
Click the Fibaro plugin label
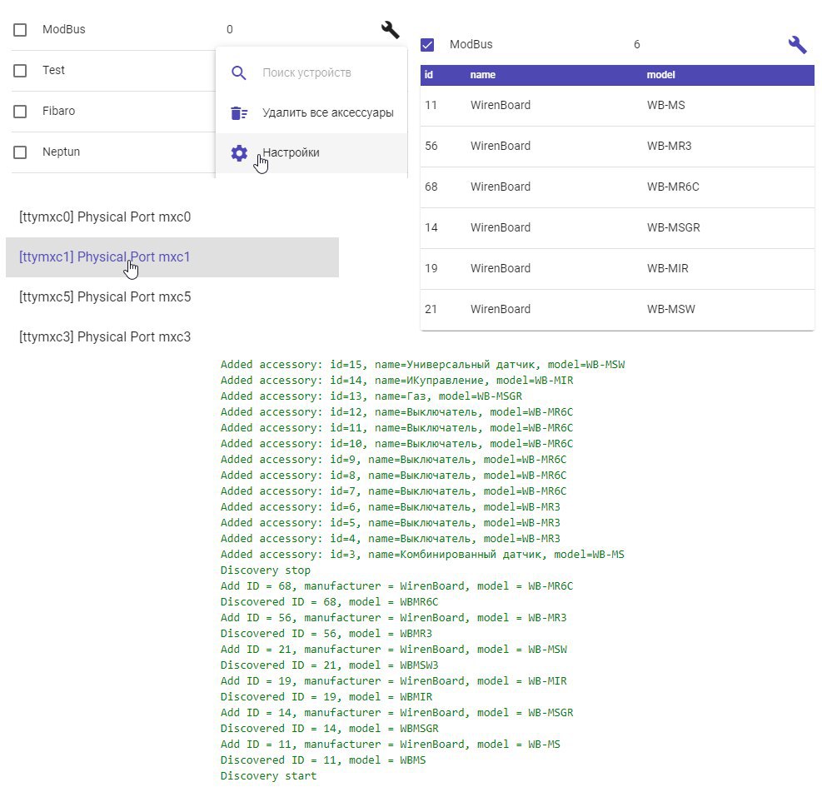58,111
